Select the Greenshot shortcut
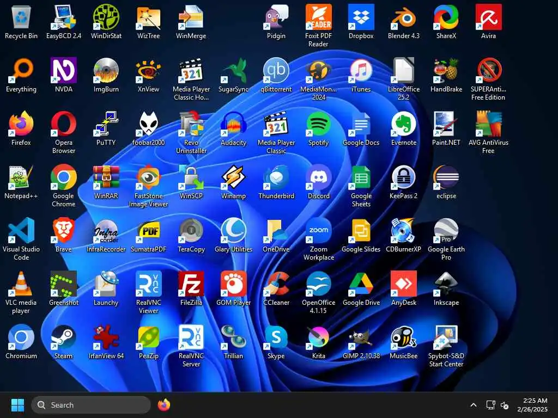The width and height of the screenshot is (558, 418). (x=64, y=284)
